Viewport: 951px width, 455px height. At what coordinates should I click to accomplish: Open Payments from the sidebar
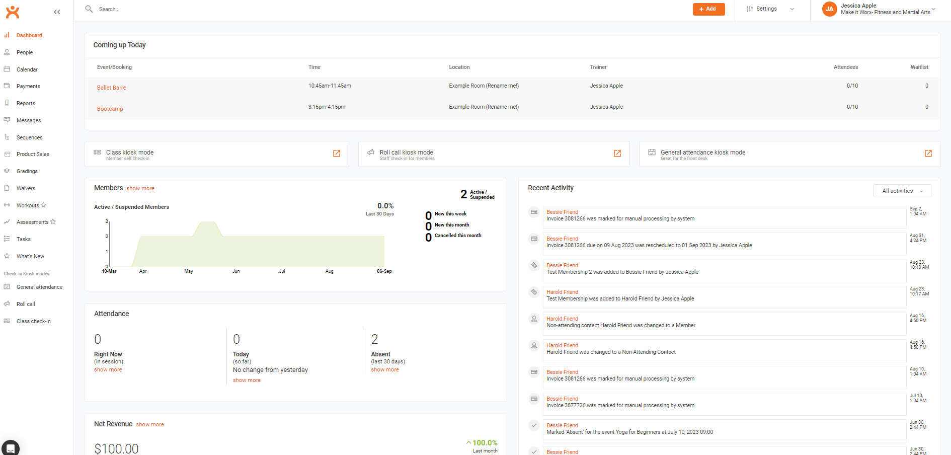(28, 87)
